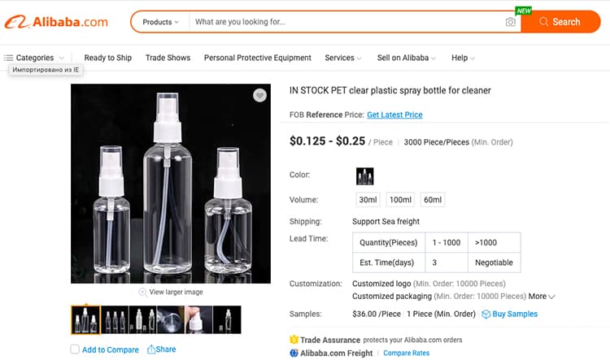Open the Products dropdown in search bar
The height and width of the screenshot is (360, 610).
pyautogui.click(x=160, y=22)
